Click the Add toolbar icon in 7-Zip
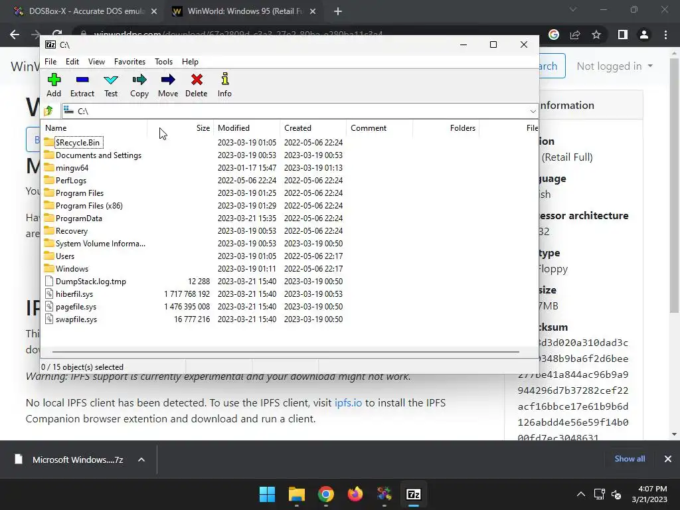The width and height of the screenshot is (680, 510). [x=54, y=85]
